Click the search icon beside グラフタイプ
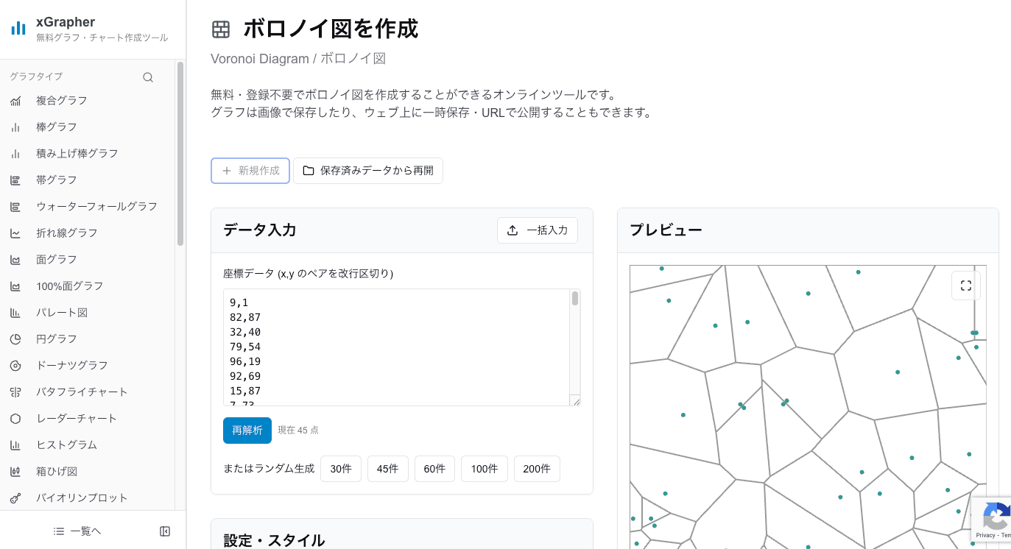The height and width of the screenshot is (549, 1011). (147, 77)
